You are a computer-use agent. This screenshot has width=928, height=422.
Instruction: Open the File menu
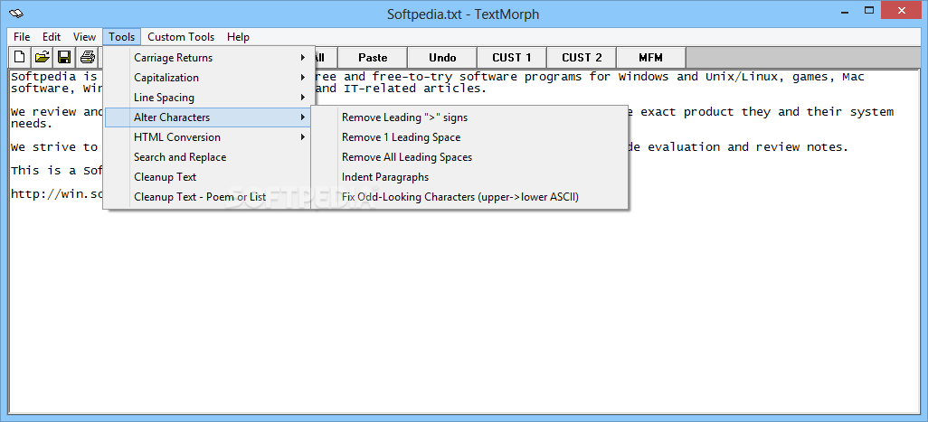tap(22, 37)
